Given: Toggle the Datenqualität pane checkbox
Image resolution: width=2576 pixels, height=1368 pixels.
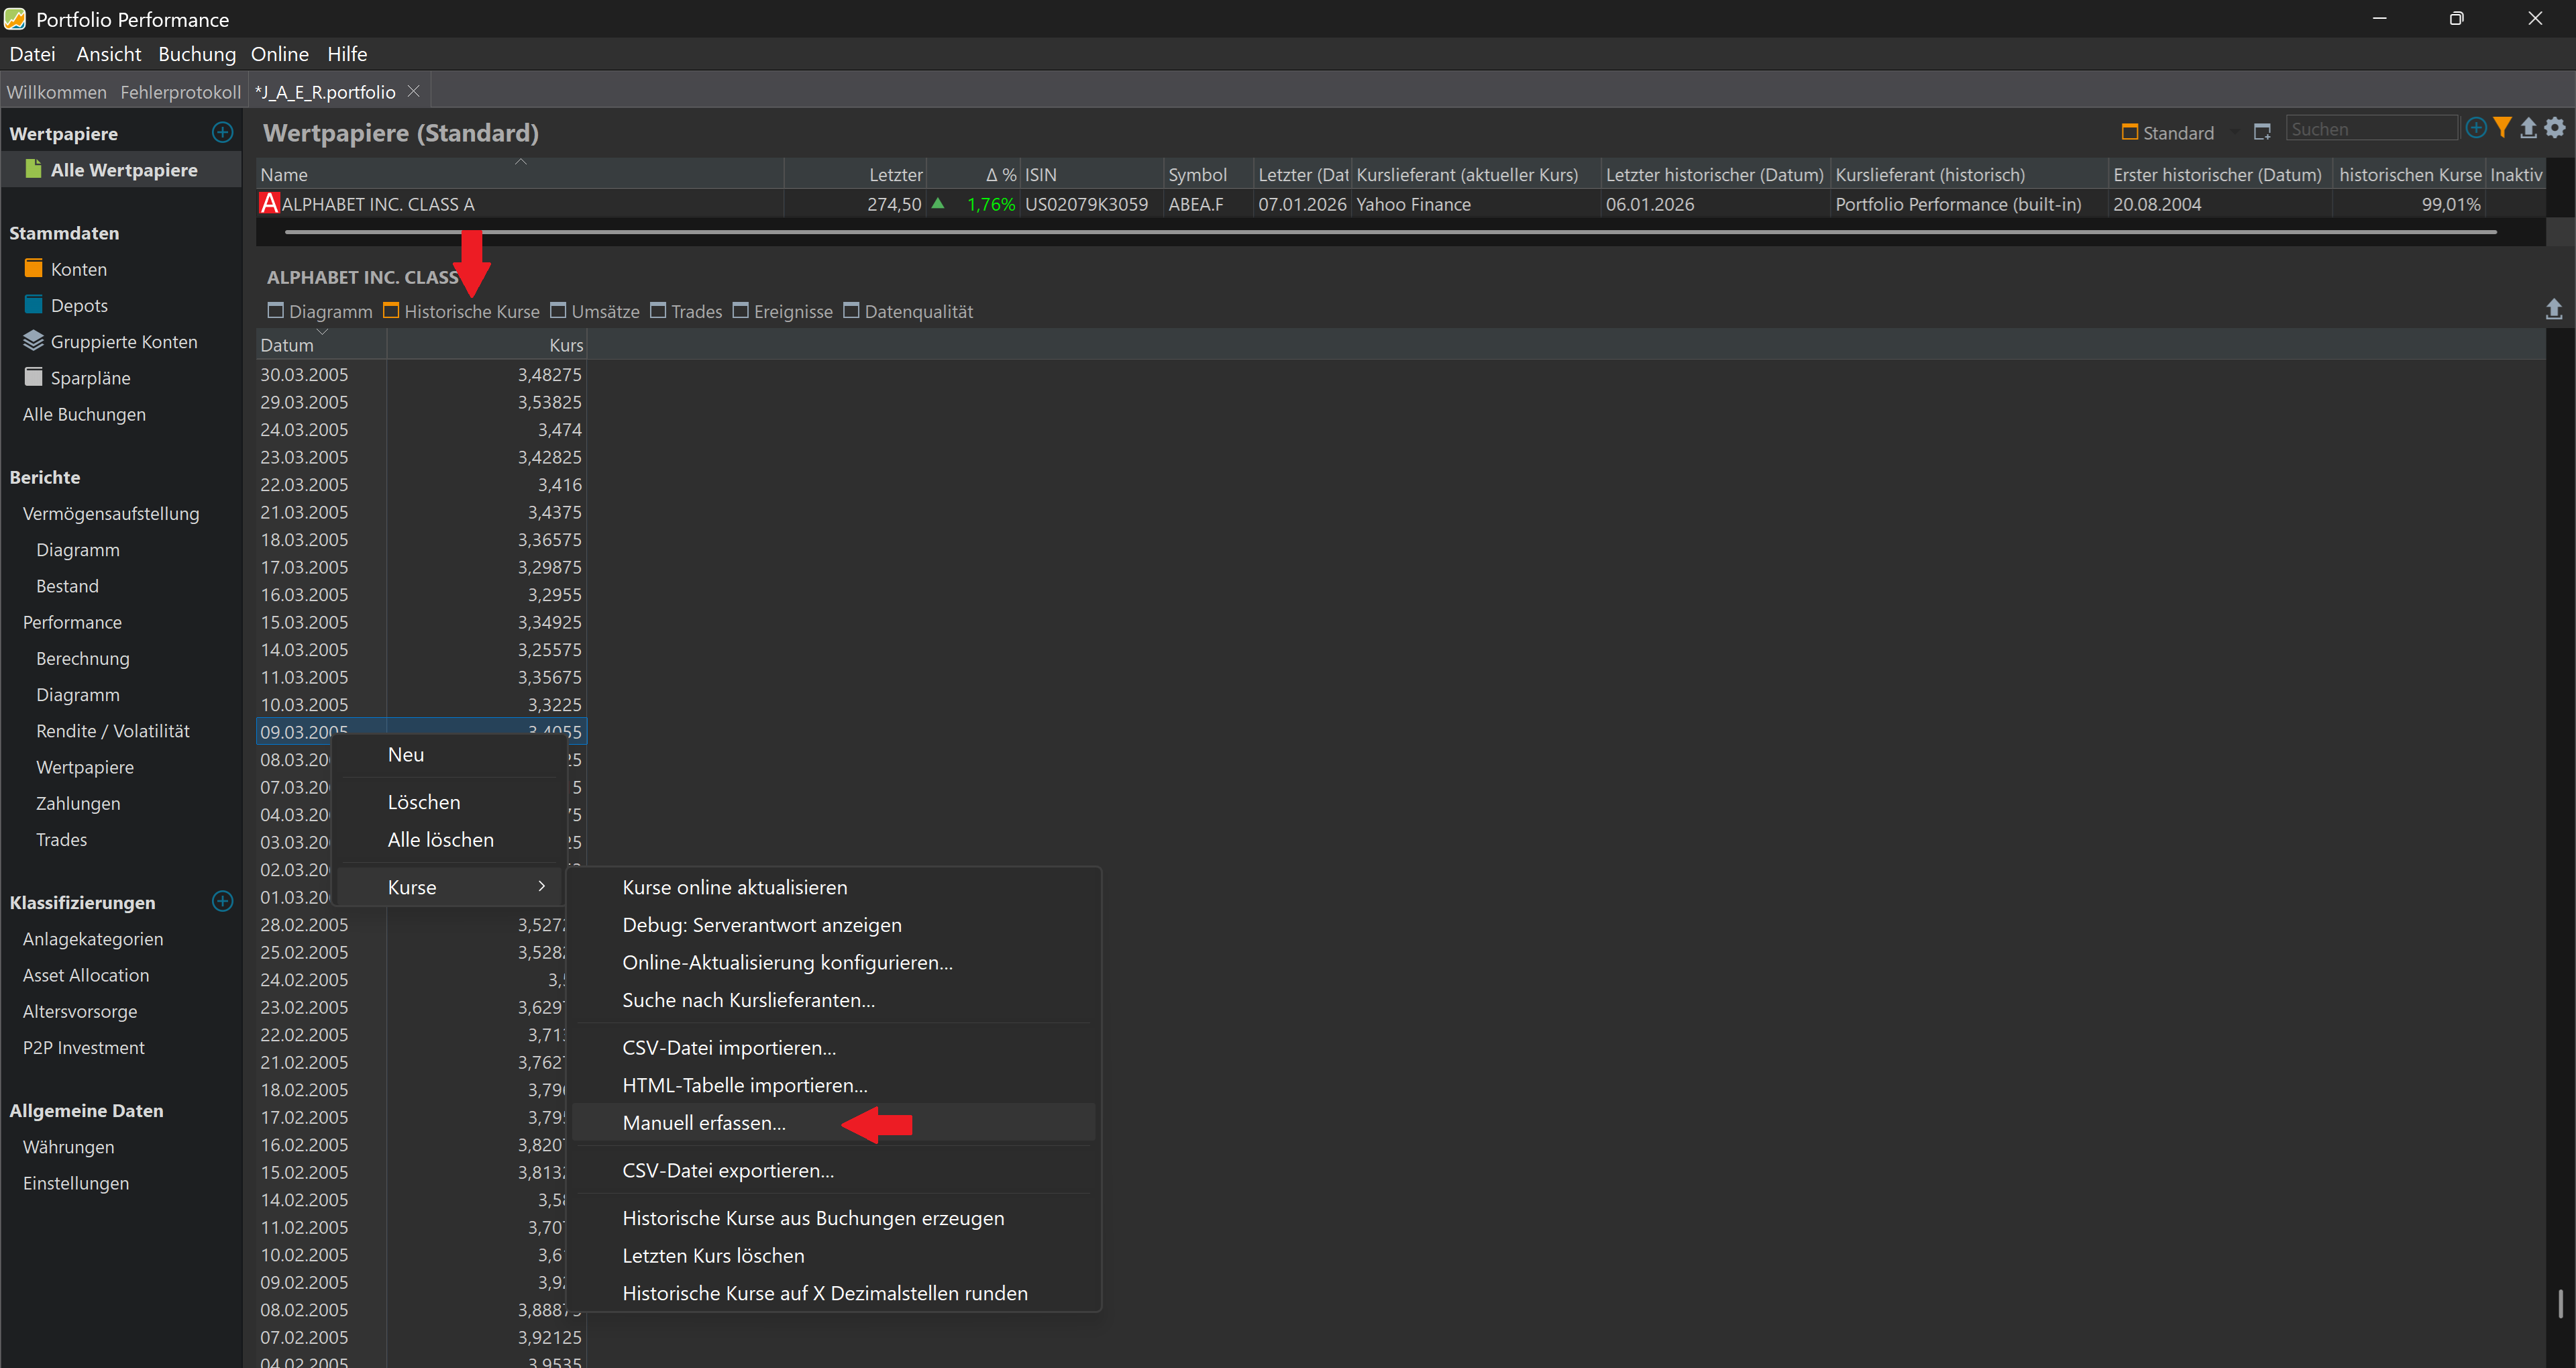Looking at the screenshot, I should pyautogui.click(x=851, y=311).
